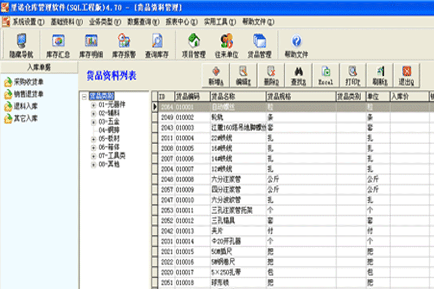Viewport: 434px width, 289px height.
Task: Click the 打印 print icon
Action: pyautogui.click(x=353, y=72)
